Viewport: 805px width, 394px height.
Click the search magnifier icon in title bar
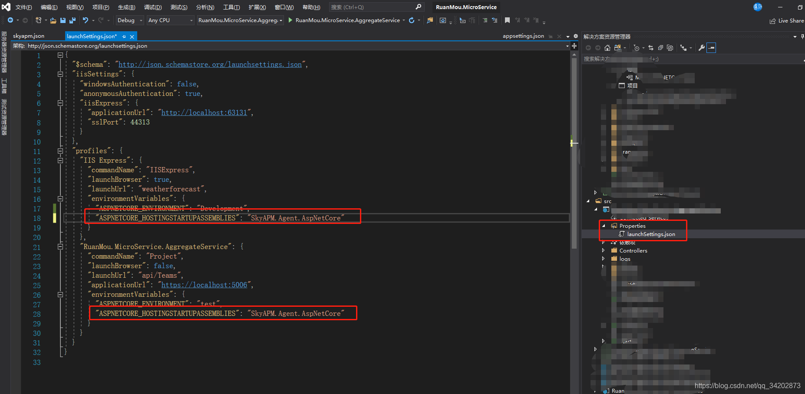coord(418,7)
